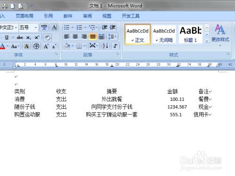Apply strikethrough (abc) formatting

(x=20, y=37)
